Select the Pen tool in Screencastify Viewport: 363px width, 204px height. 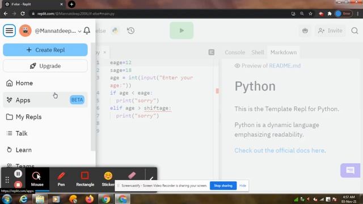[x=61, y=179]
